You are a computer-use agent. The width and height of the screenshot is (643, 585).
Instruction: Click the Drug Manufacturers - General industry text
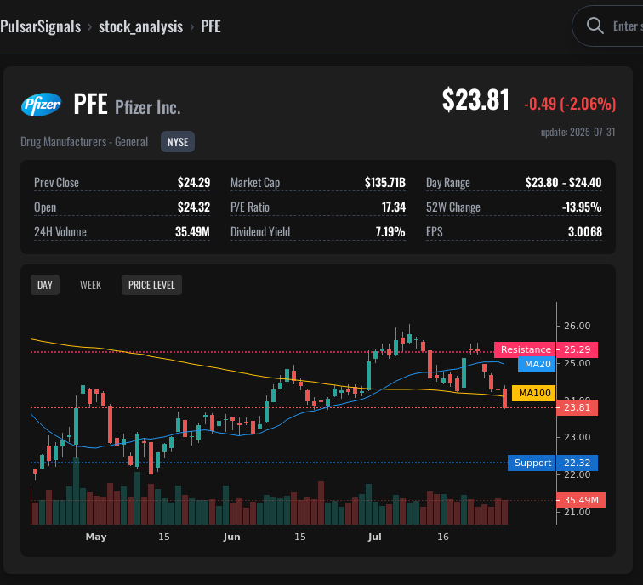tap(84, 142)
